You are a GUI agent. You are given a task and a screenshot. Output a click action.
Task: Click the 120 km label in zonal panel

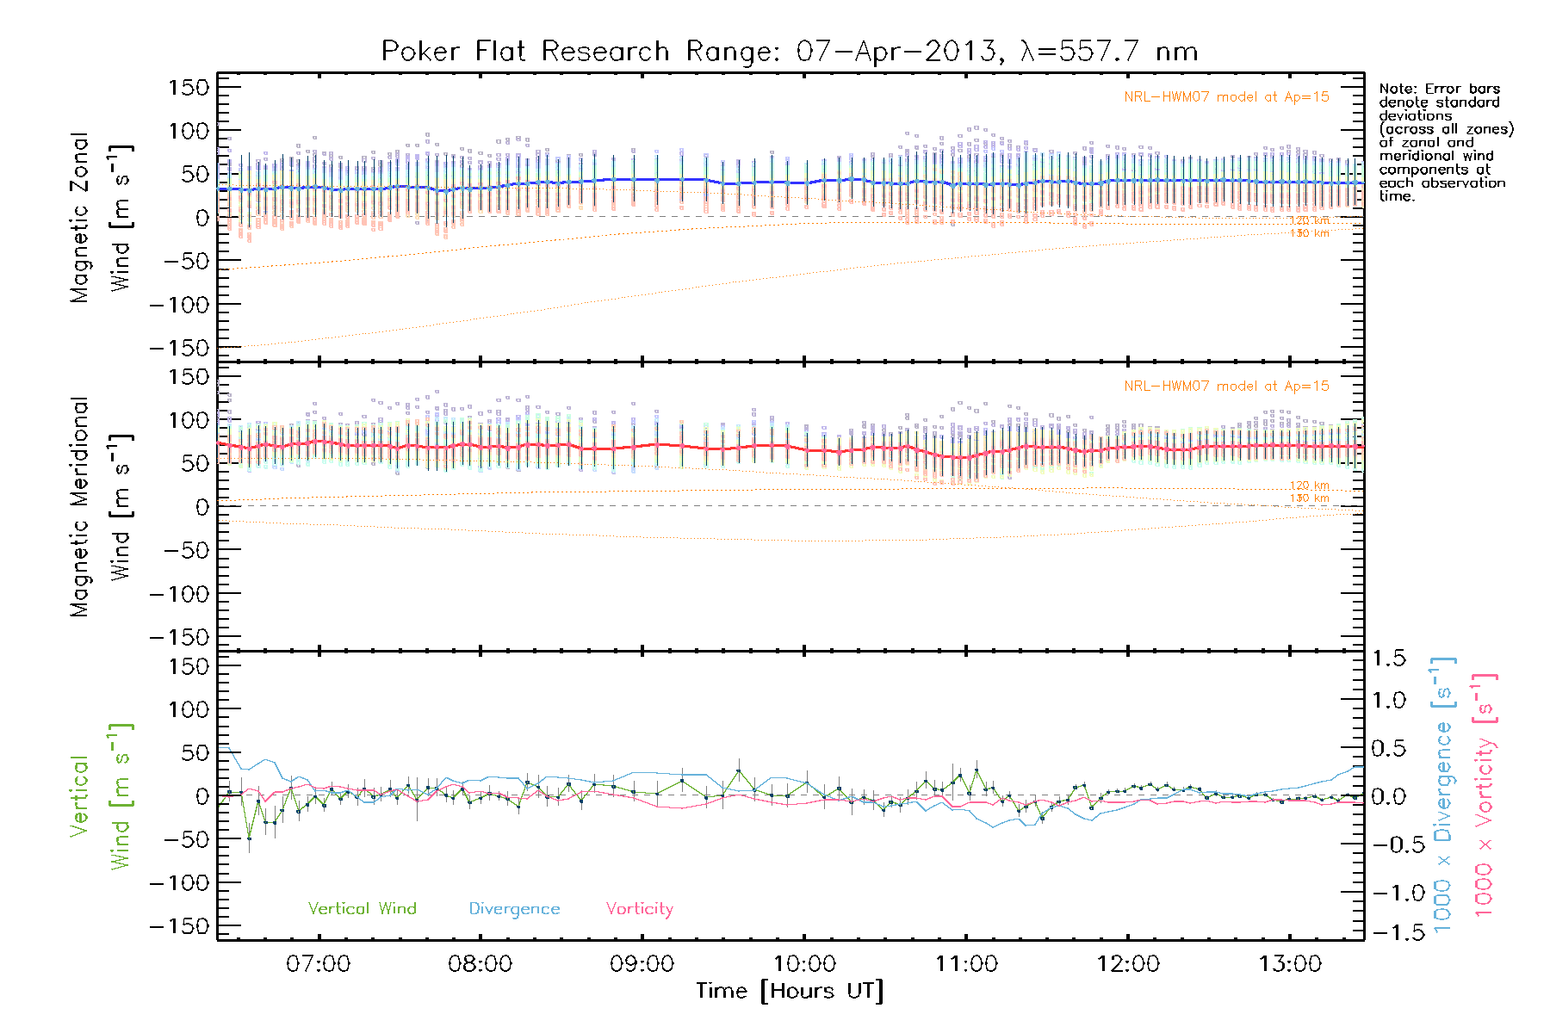point(1309,221)
